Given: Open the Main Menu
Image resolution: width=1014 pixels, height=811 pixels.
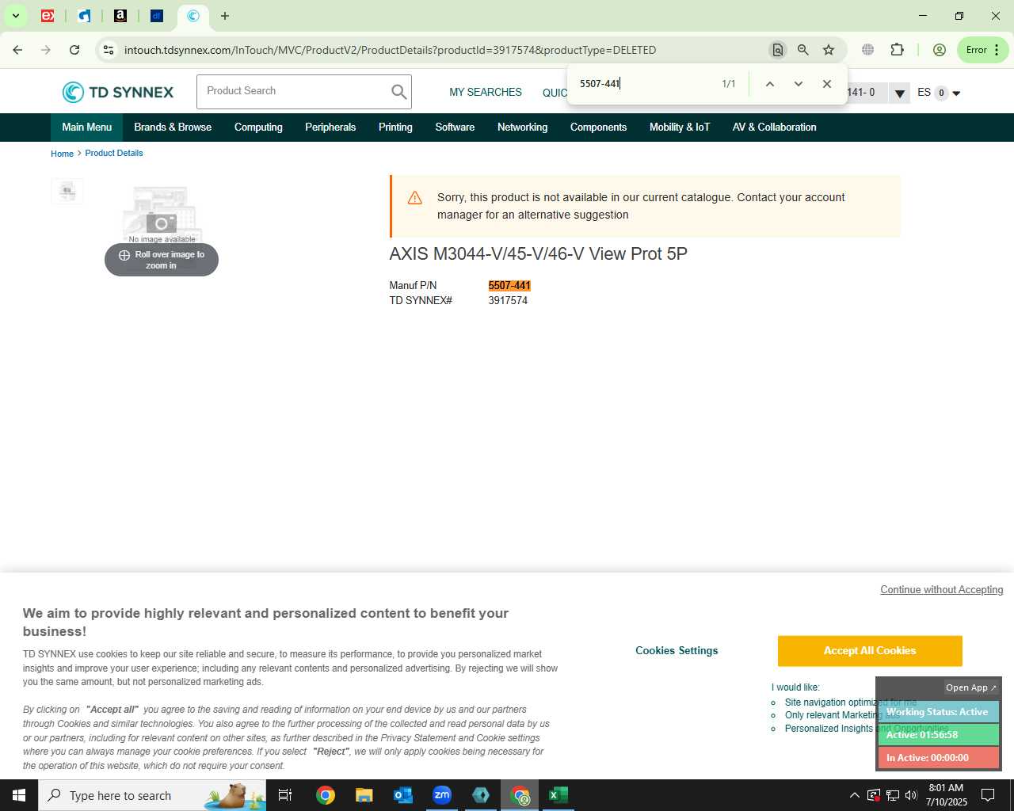Looking at the screenshot, I should 87,128.
